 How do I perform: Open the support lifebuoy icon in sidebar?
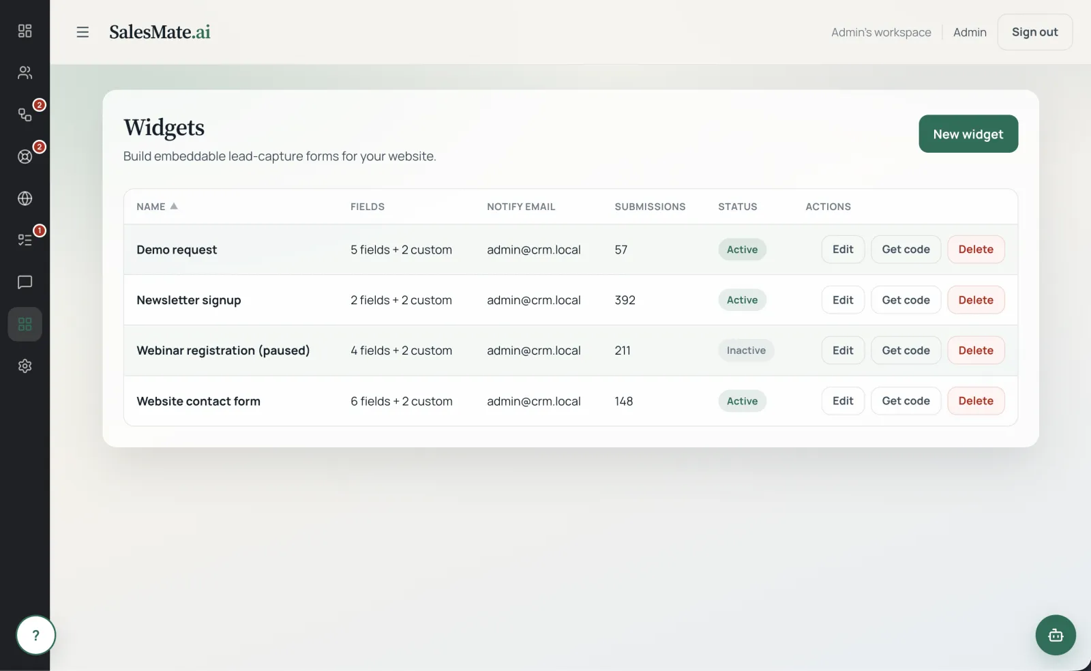(25, 156)
